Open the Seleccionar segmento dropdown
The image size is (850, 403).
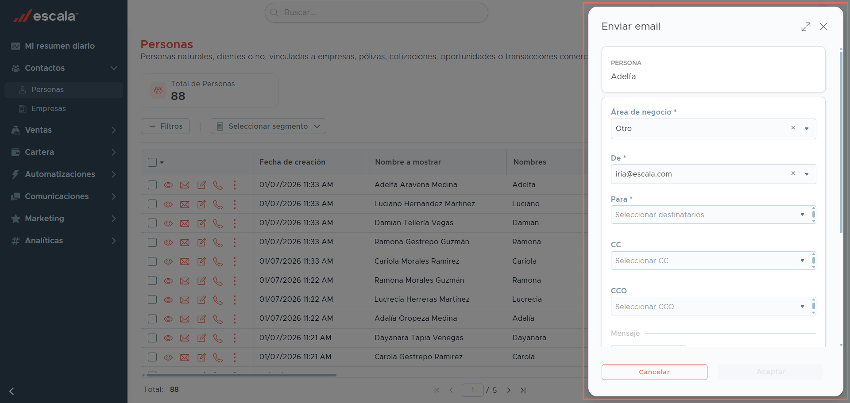[x=268, y=126]
